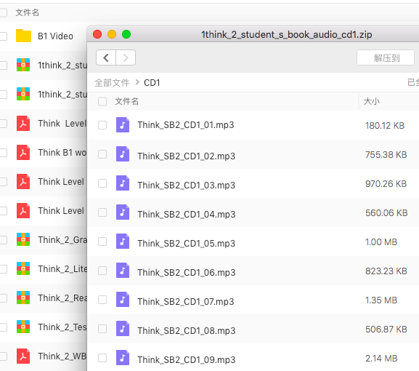Tick the checkbox for Think_SB2_CD1_06.mp3
The image size is (419, 371).
tap(102, 271)
